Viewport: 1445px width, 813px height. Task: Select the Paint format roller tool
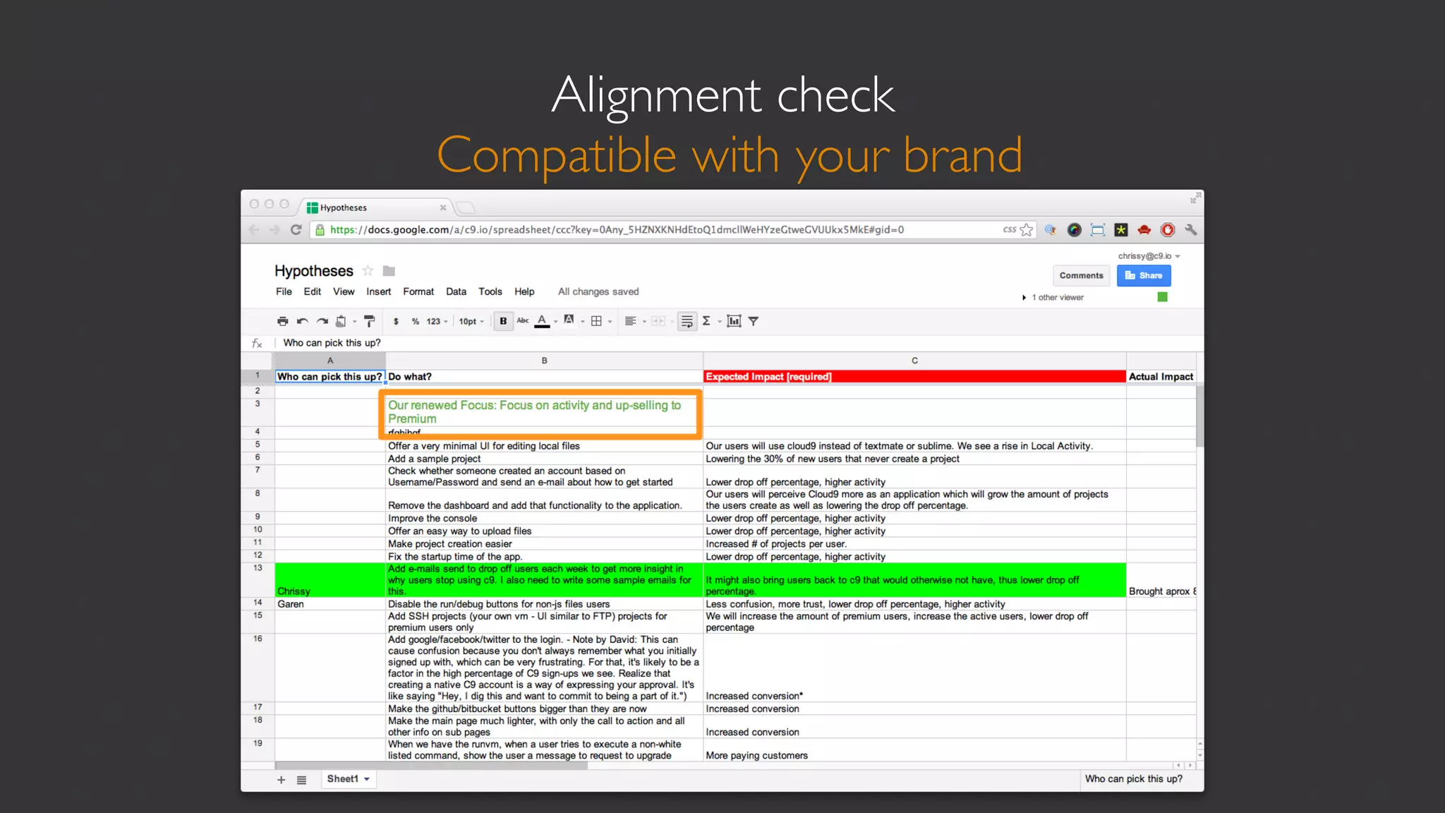coord(369,321)
